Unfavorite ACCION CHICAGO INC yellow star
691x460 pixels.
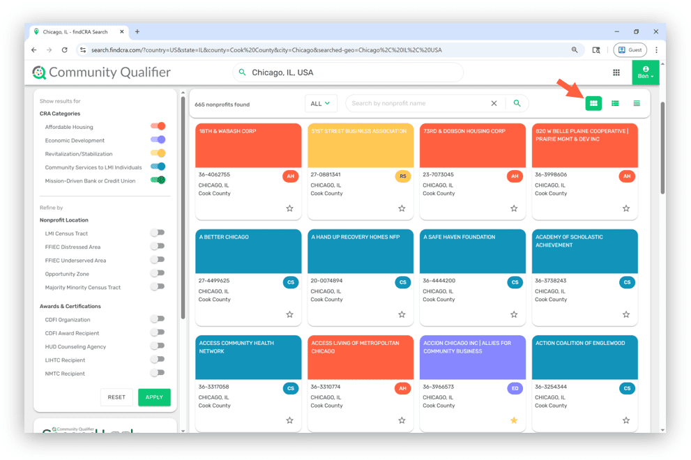[x=514, y=420]
